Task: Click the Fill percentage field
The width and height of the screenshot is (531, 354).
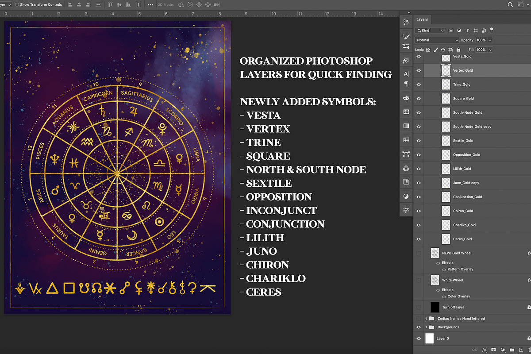Action: pos(481,50)
